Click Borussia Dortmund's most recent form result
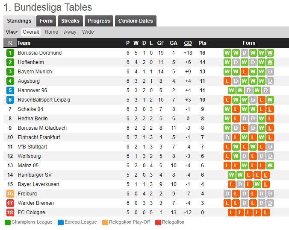 (x=270, y=53)
